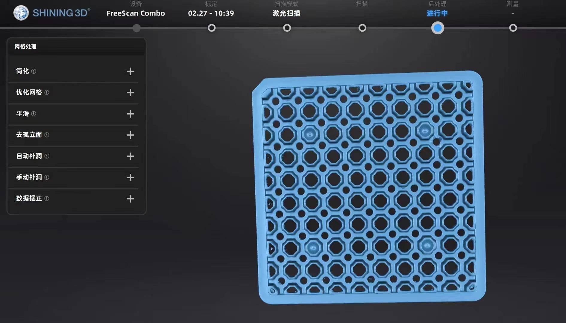566x323 pixels.
Task: Expand the 平滑 smoothing section
Action: [x=130, y=114]
